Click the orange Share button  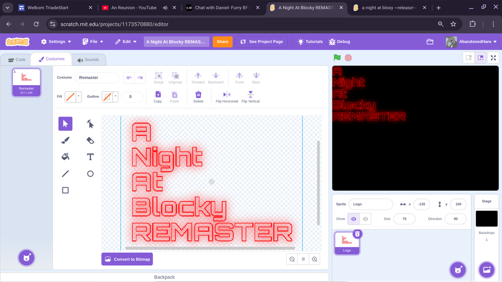point(223,42)
